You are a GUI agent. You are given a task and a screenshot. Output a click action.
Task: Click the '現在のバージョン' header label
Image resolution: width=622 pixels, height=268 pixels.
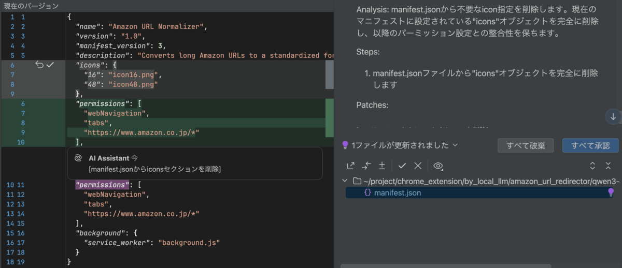[31, 6]
